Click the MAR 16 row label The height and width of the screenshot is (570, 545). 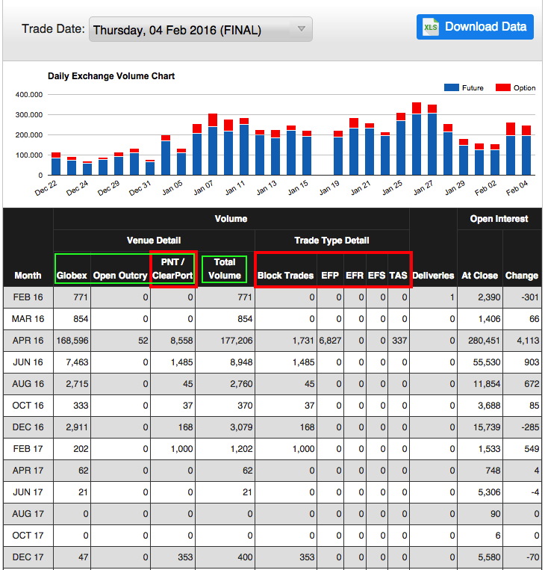[x=28, y=319]
